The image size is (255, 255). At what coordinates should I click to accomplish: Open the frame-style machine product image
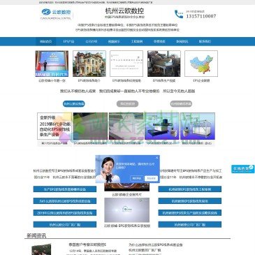pyautogui.click(x=198, y=126)
